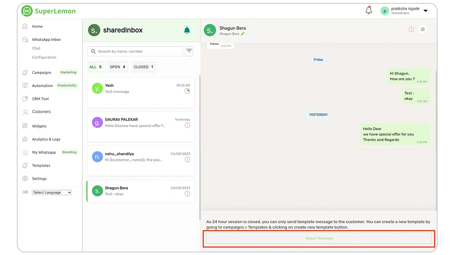Switch to the CLOSED 1 tab

click(143, 67)
